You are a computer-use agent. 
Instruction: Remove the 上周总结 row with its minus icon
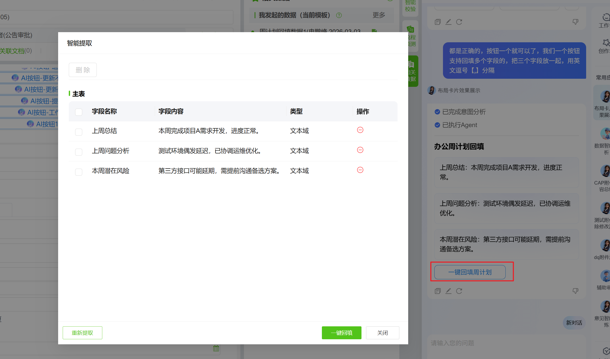(360, 130)
